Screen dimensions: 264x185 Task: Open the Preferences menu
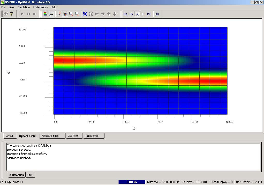tap(40, 7)
